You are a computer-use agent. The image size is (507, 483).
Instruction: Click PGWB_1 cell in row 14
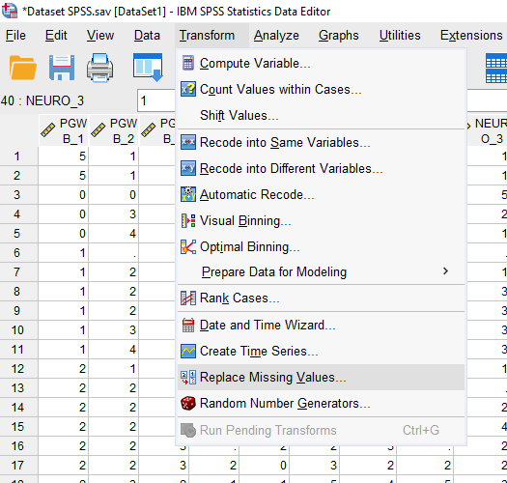tap(64, 408)
